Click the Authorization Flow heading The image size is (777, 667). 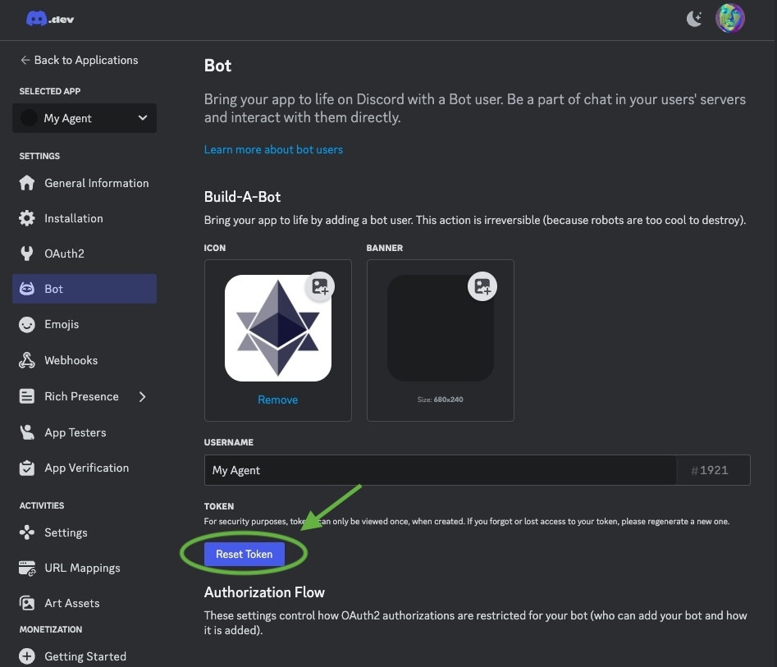265,592
